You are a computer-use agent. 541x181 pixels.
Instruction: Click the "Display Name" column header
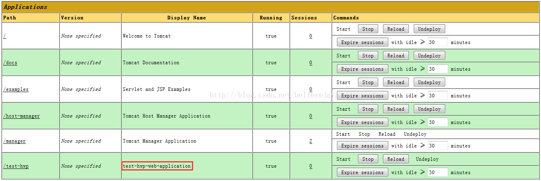coord(187,18)
